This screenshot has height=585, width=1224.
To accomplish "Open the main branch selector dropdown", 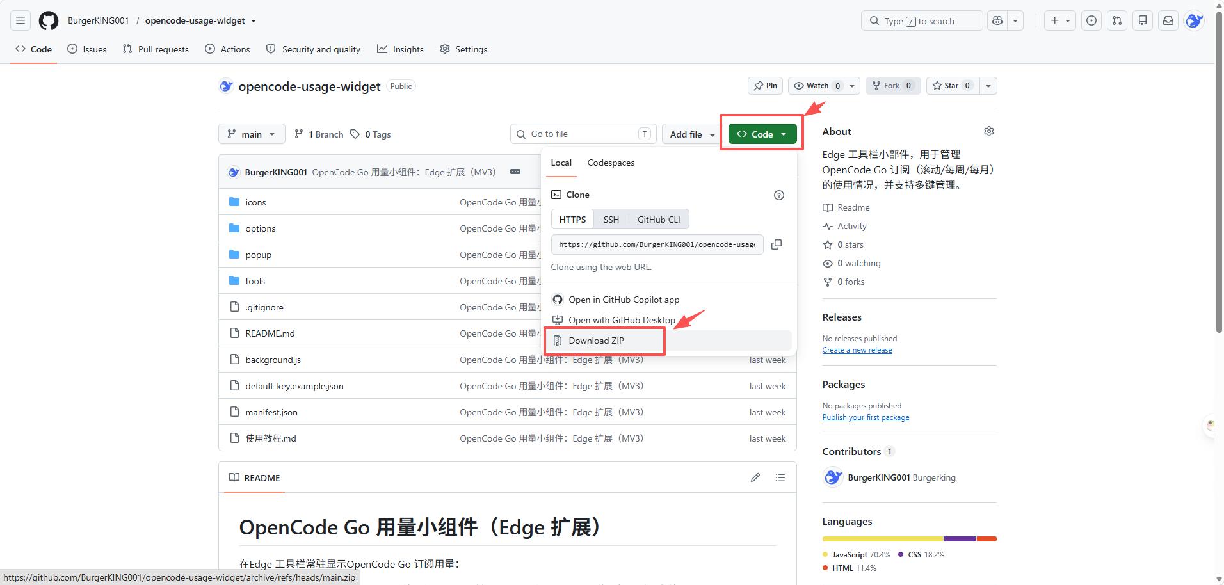I will 252,134.
